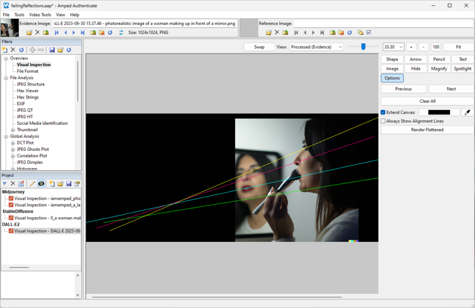The width and height of the screenshot is (475, 308).
Task: Collapse the Overview tree node
Action: pos(6,58)
